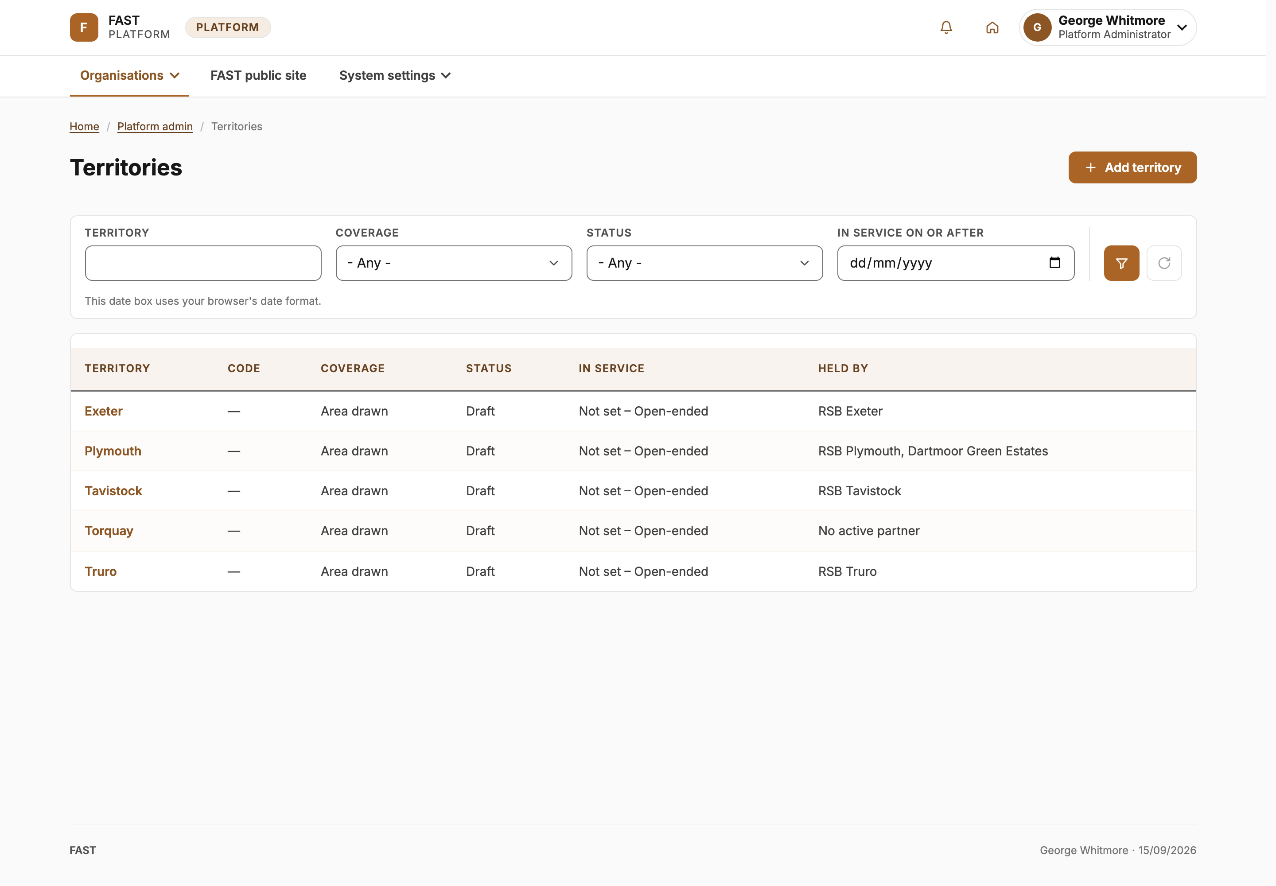Expand the System settings menu
The height and width of the screenshot is (886, 1276).
tap(395, 75)
